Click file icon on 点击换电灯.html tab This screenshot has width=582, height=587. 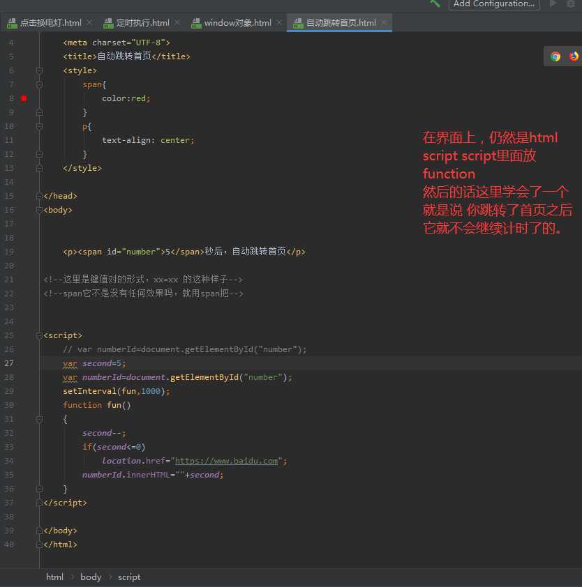[x=12, y=23]
